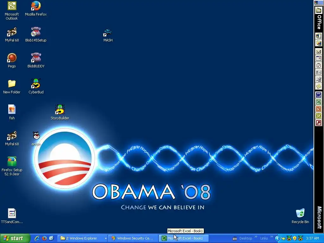The image size is (324, 243).
Task: Switch to Windows Security Center taskbar button
Action: [133, 238]
